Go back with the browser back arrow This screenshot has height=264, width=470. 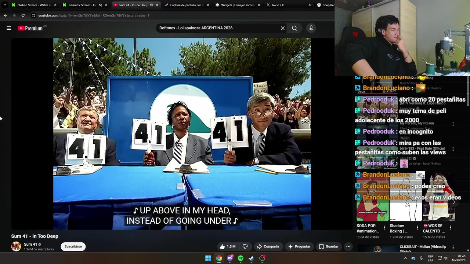(5, 15)
